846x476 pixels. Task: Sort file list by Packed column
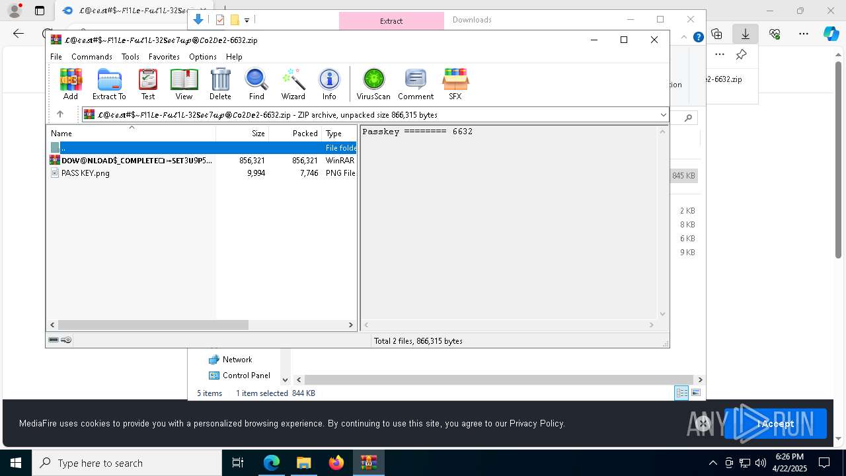pyautogui.click(x=295, y=133)
